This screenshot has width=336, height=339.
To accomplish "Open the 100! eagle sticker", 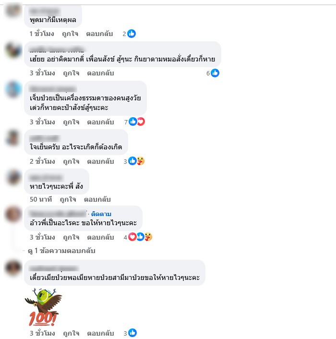I will click(43, 307).
